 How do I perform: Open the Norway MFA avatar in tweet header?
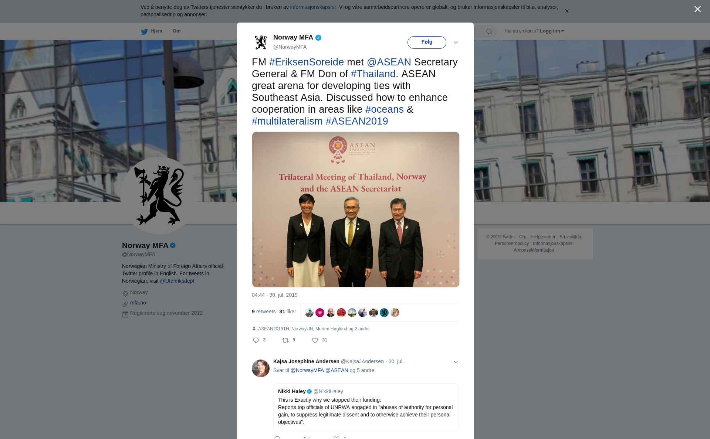click(x=261, y=42)
